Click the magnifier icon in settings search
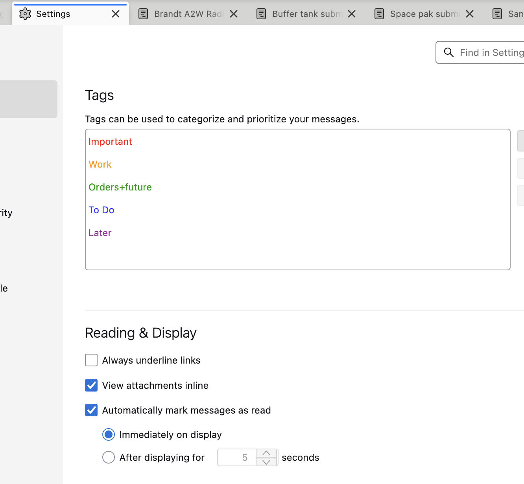The width and height of the screenshot is (524, 484). click(x=449, y=52)
